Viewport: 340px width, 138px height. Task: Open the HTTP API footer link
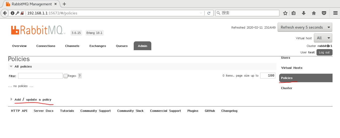tap(19, 111)
